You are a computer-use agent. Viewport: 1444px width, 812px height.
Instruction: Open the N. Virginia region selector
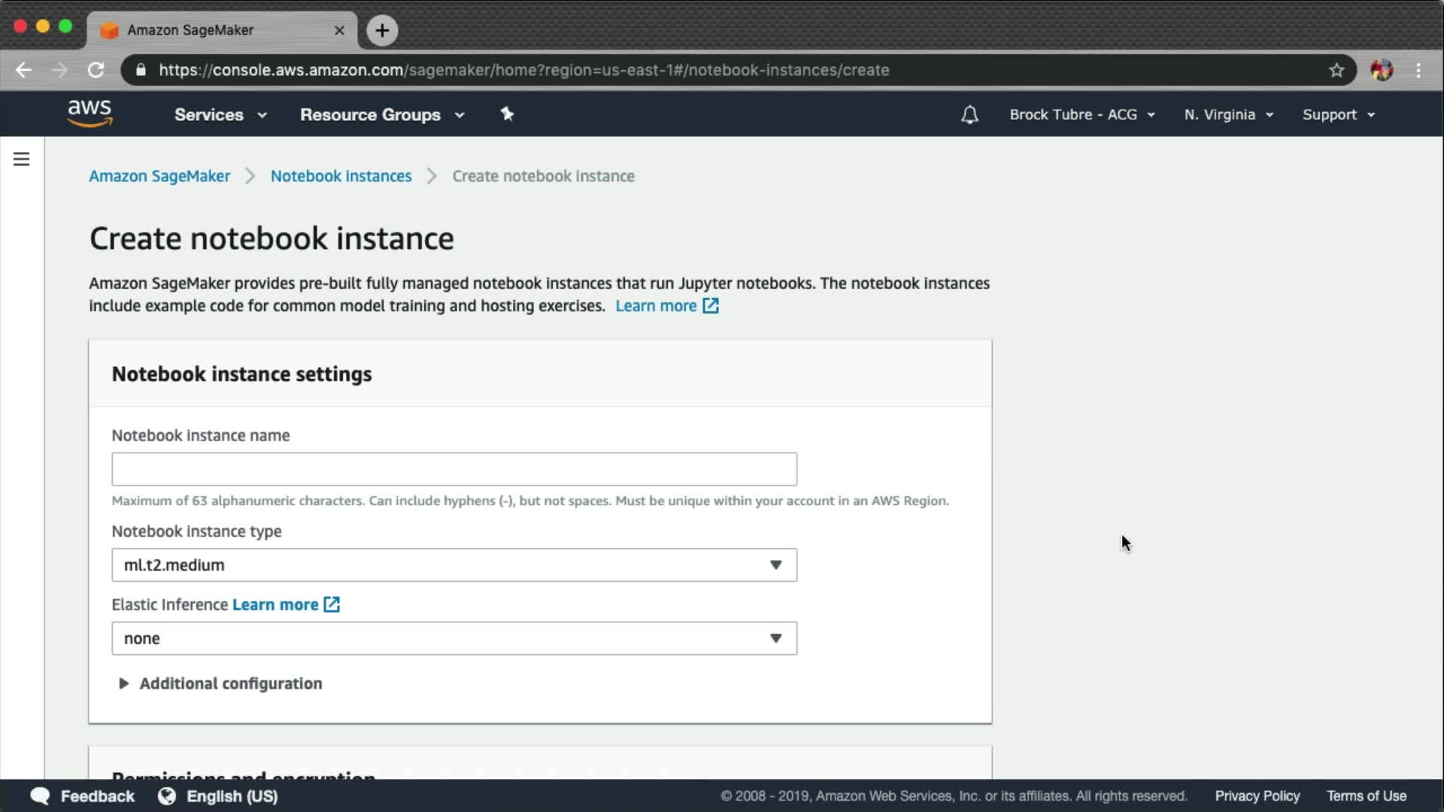point(1228,114)
